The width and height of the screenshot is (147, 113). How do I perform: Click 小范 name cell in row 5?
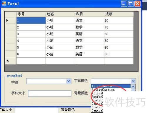(x=60, y=47)
